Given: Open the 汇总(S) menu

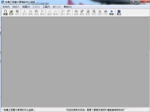Looking at the screenshot, I should 36,7.
